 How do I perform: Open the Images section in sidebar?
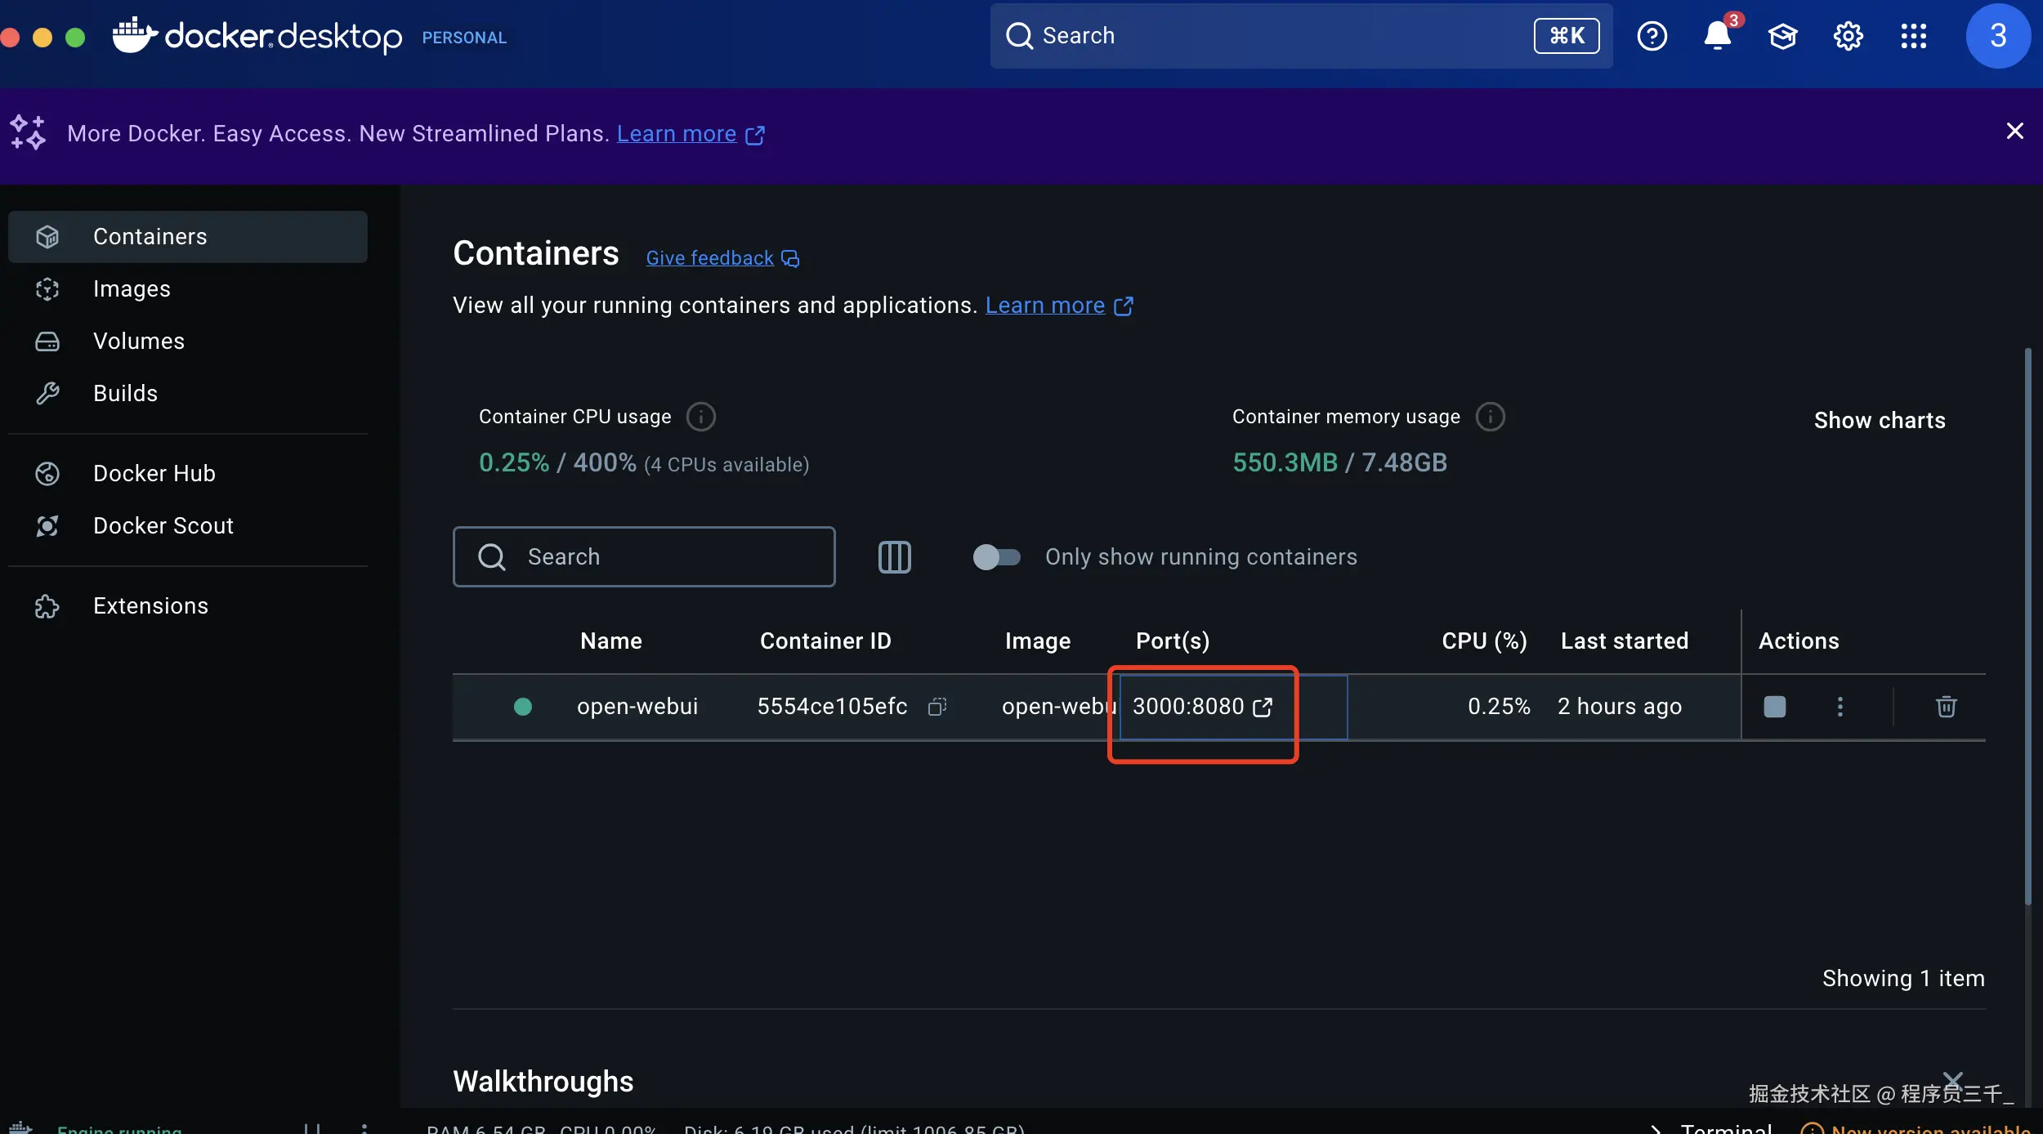click(x=132, y=288)
